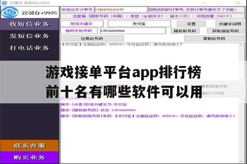This screenshot has width=247, height=164.
Task: Click the log panel scrollbar down arrow
Action: coord(241,161)
